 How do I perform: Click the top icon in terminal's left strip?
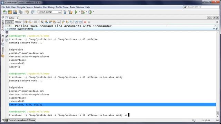point(7,32)
